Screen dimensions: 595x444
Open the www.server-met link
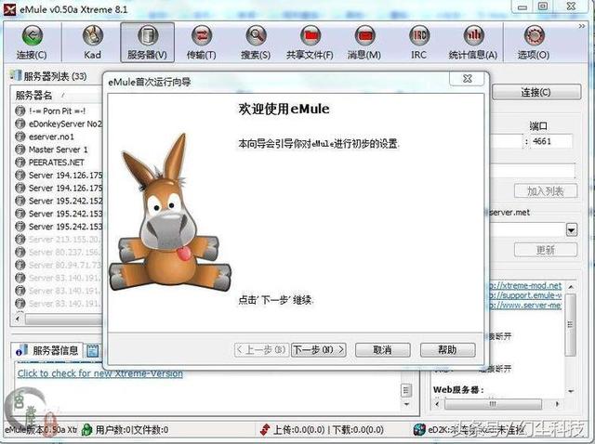[525, 306]
